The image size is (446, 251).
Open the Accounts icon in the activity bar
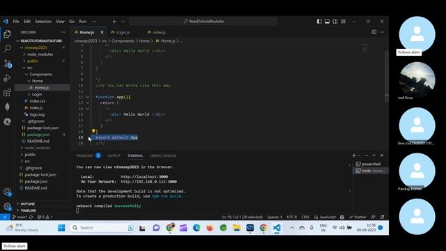click(7, 192)
